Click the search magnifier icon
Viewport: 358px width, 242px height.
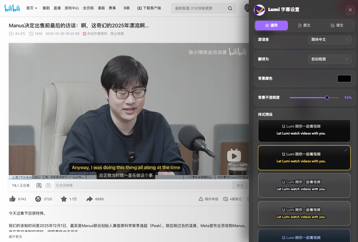click(x=230, y=8)
